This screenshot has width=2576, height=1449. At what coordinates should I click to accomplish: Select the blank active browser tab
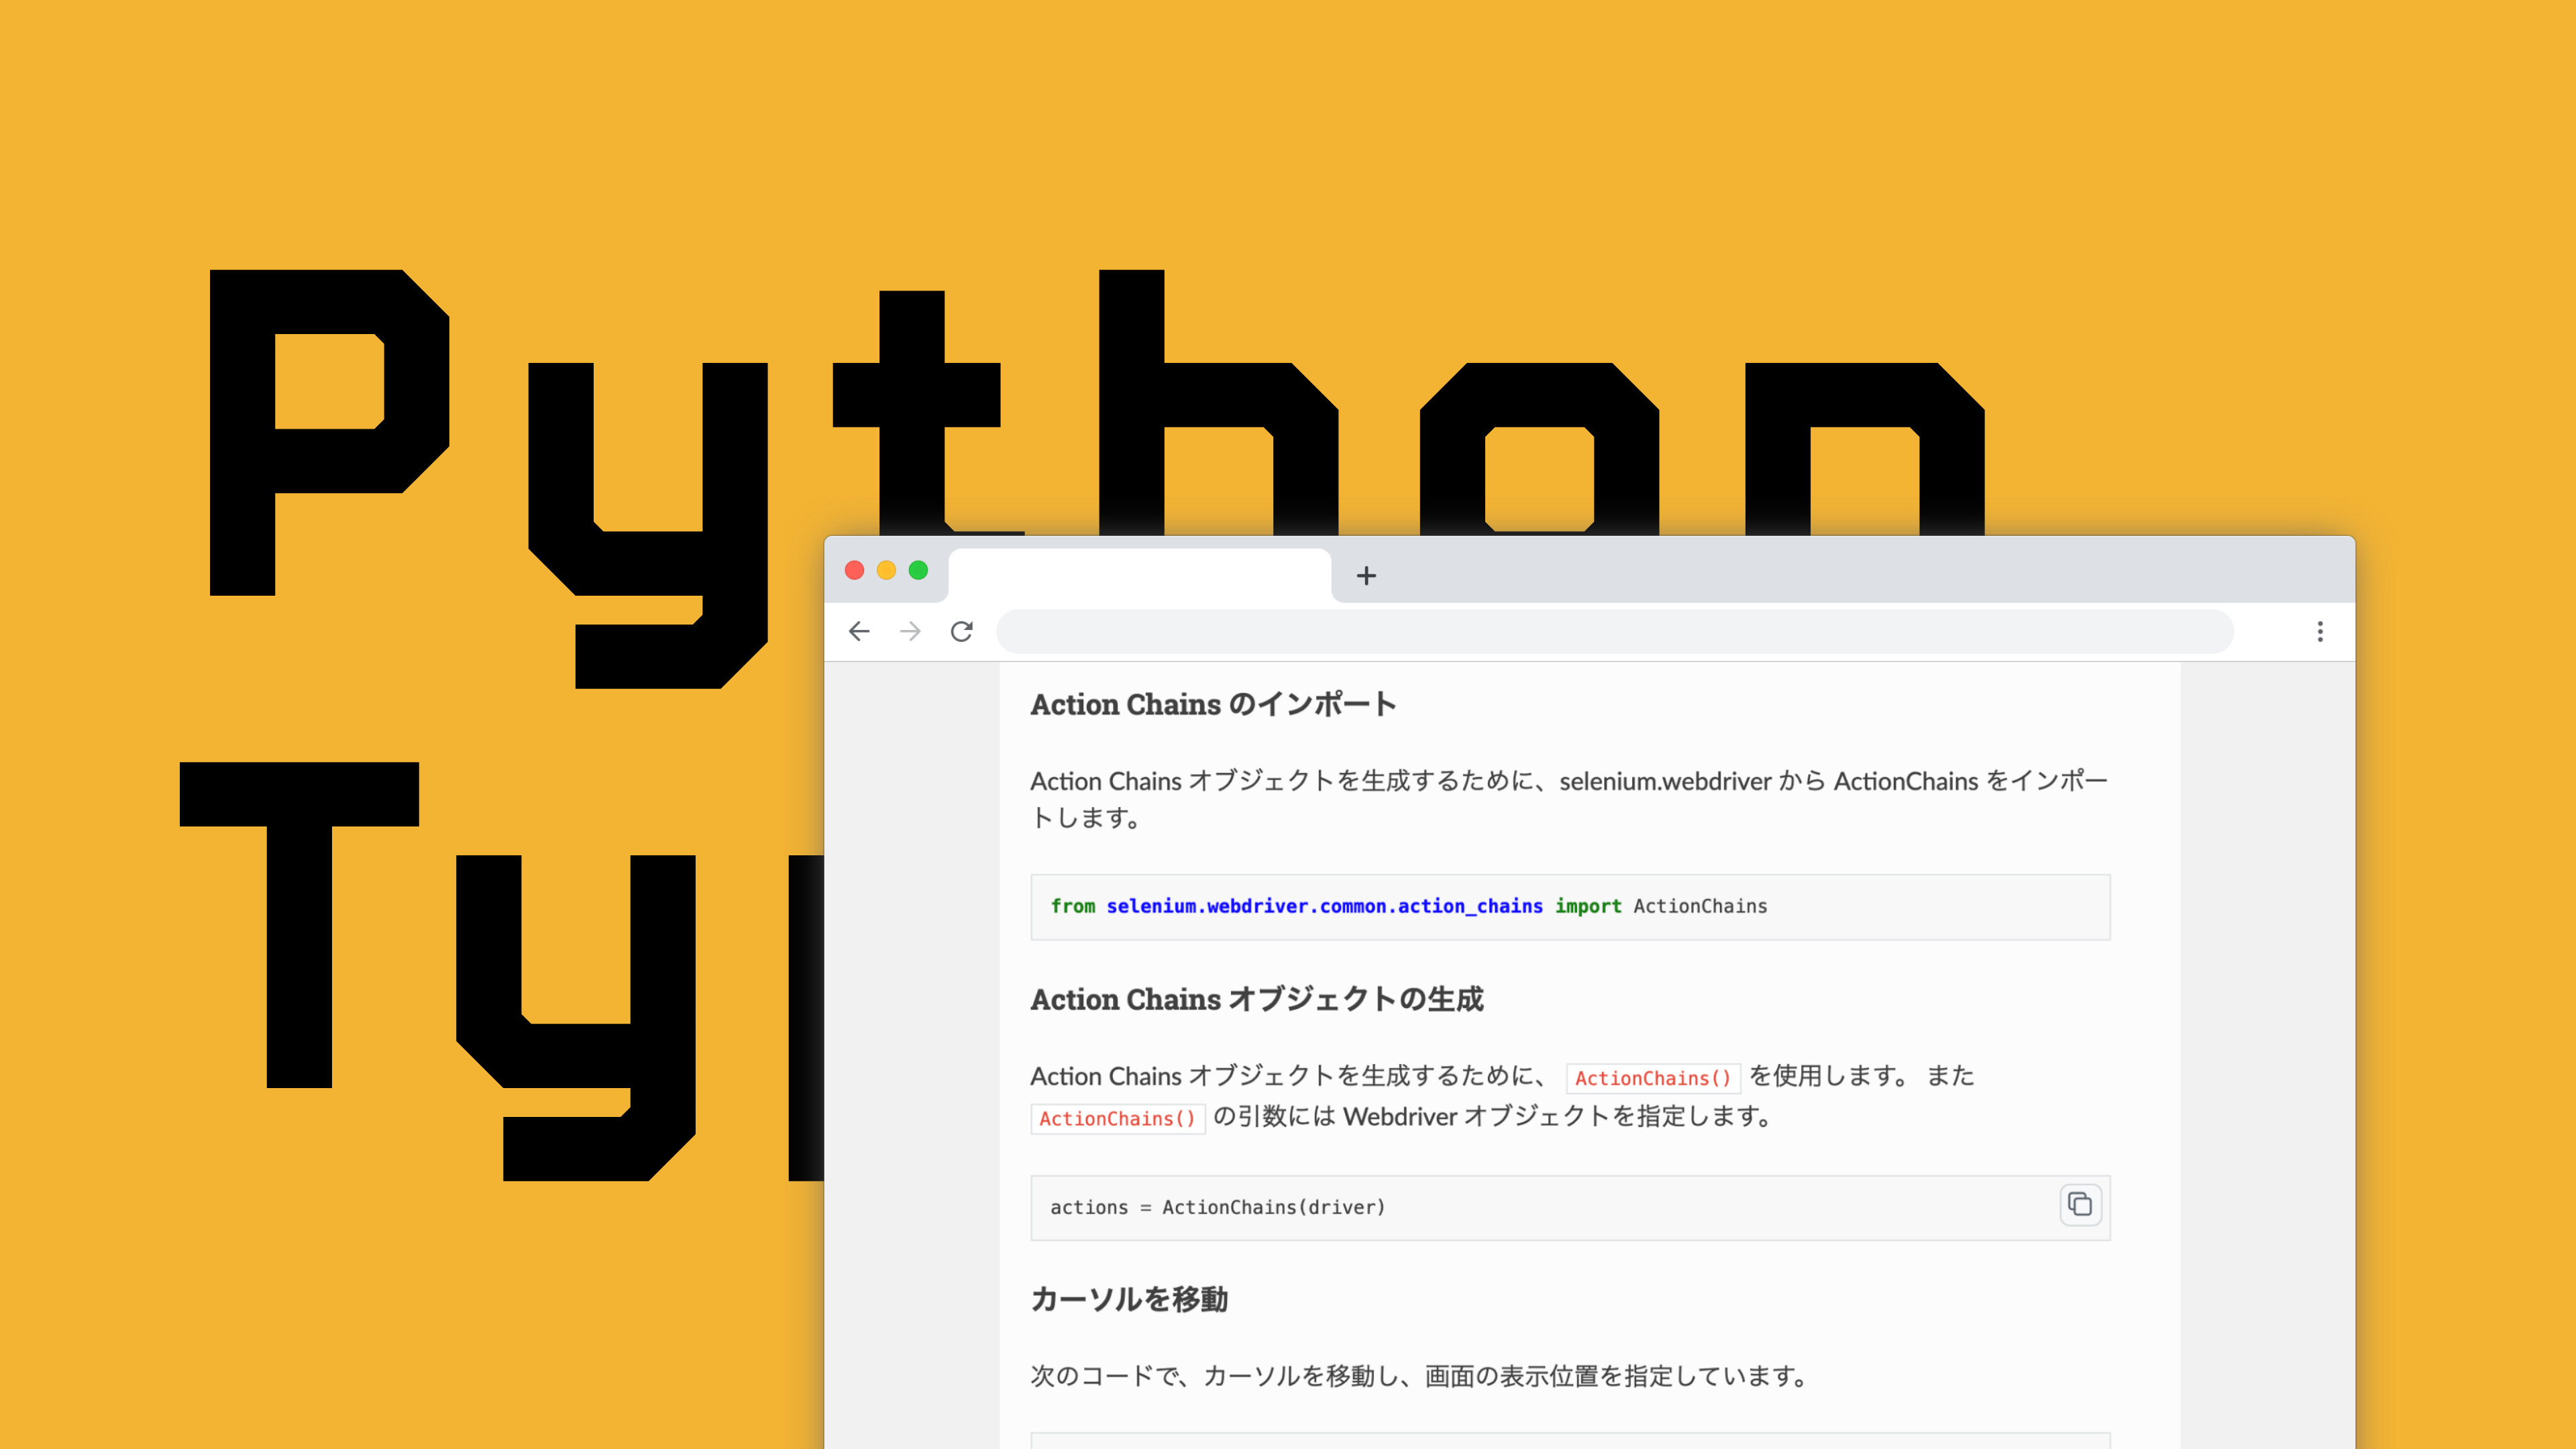tap(1139, 575)
